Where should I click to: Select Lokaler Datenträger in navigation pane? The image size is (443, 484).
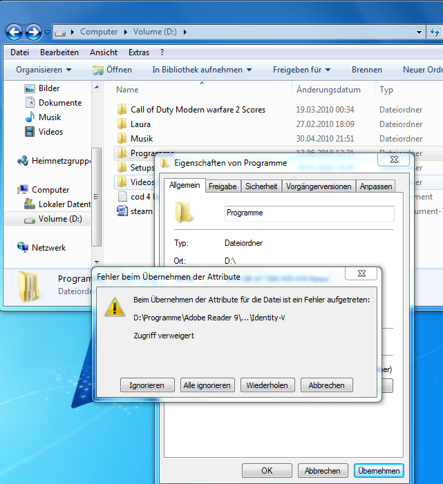coord(57,204)
